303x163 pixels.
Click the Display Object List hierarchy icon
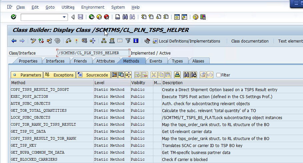click(x=104, y=41)
